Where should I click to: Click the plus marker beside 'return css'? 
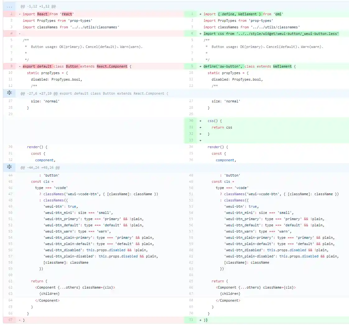200,127
